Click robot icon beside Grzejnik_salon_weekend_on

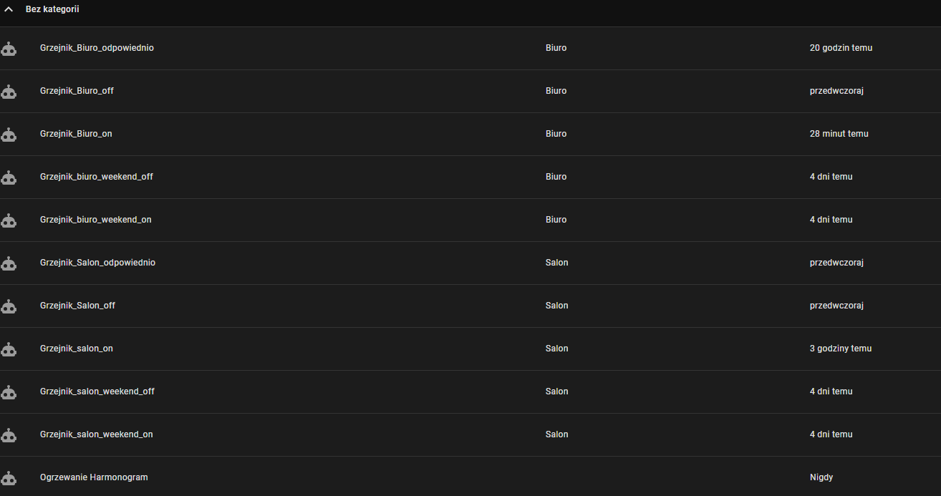pos(9,435)
